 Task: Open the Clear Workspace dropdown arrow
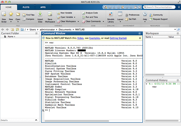tap(78, 21)
